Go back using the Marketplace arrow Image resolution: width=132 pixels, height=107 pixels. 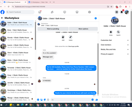tap(2, 18)
